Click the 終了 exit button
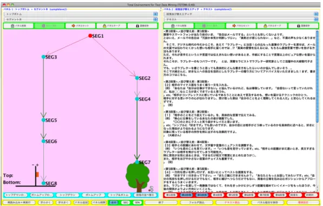 (x=161, y=203)
